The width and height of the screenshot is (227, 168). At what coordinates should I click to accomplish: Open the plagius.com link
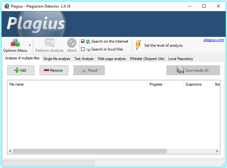(x=214, y=40)
